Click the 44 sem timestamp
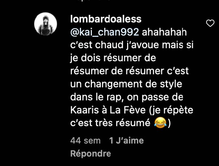The image size is (219, 166). click(x=85, y=141)
